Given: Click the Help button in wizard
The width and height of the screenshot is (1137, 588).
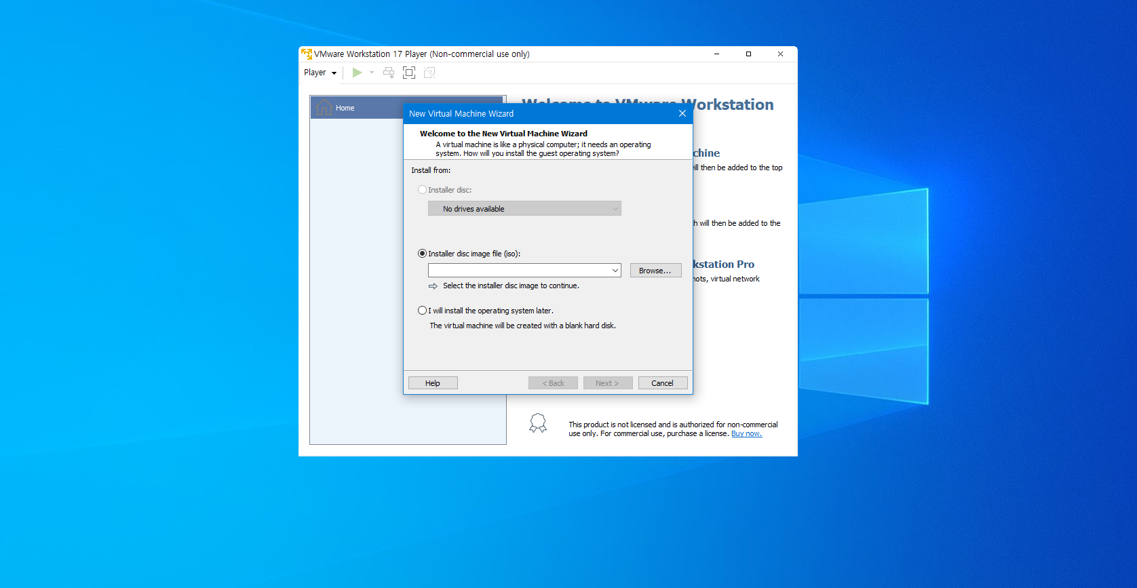Looking at the screenshot, I should (x=433, y=383).
